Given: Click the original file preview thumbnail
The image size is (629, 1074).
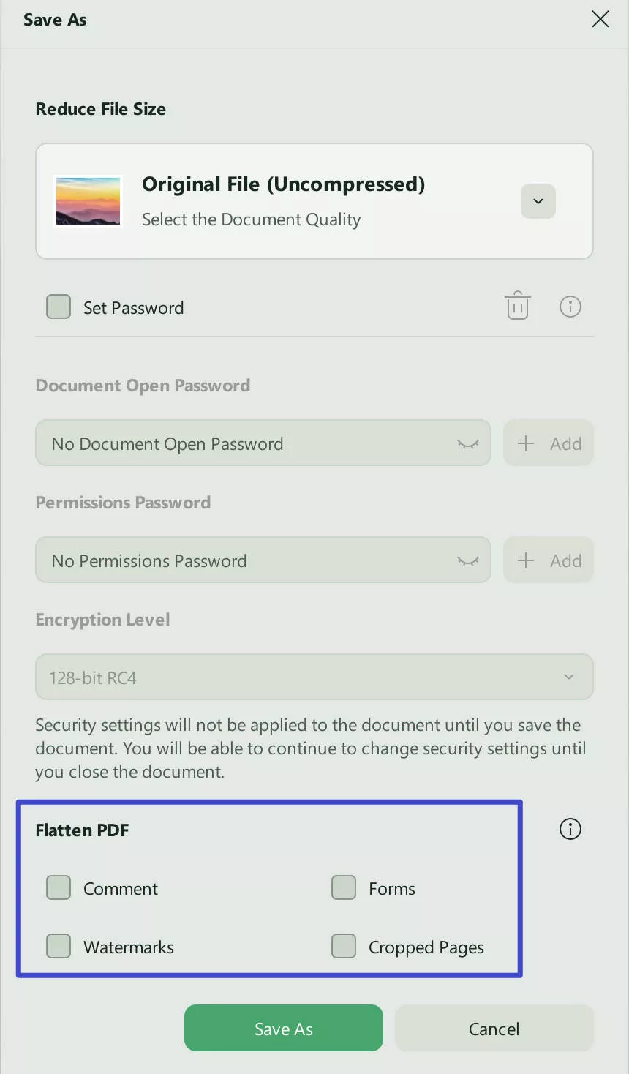Looking at the screenshot, I should click(88, 200).
